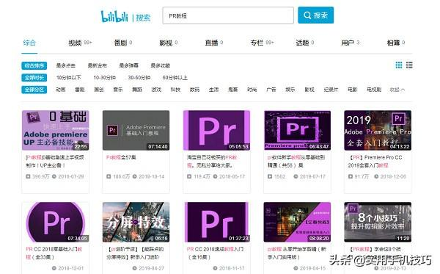Open the thumbnail with duration 06:43:47
Screen dimensions: 440x274
pyautogui.click(x=297, y=131)
